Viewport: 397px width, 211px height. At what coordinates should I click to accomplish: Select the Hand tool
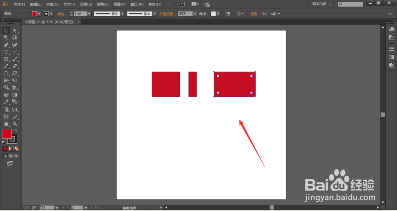(x=6, y=124)
